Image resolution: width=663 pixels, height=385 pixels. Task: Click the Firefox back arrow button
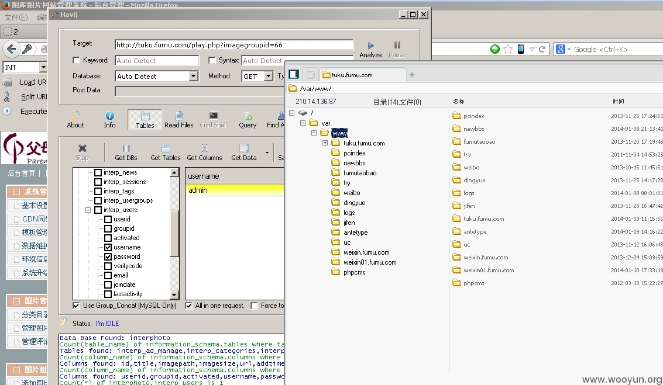tap(12, 49)
